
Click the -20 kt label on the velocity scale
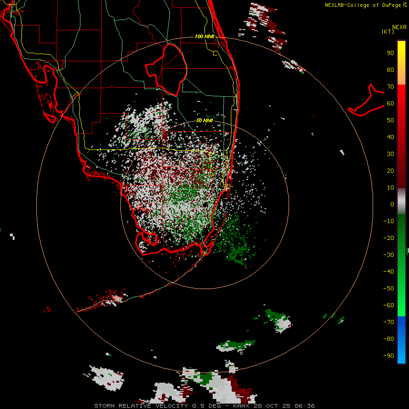(389, 238)
